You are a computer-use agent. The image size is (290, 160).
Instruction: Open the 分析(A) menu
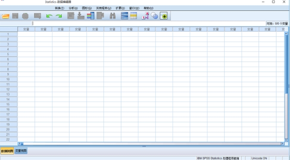tap(73, 8)
